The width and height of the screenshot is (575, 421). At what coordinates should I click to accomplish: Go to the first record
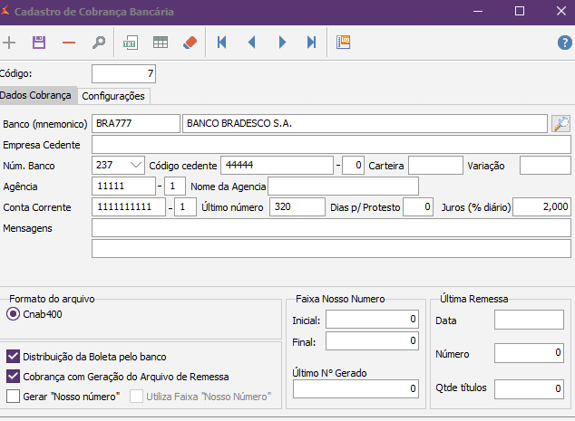(222, 43)
